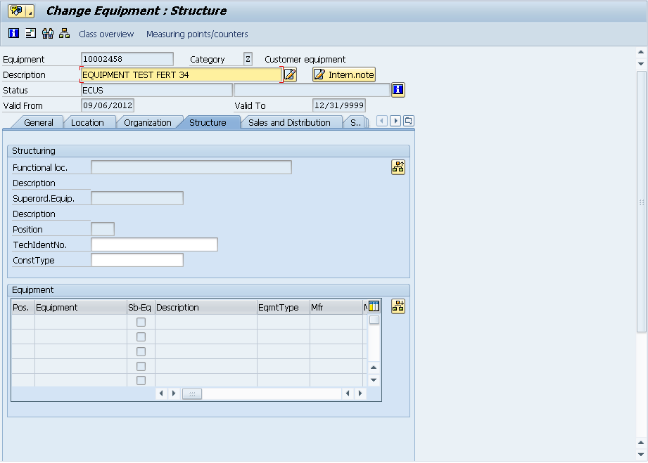Click the Intern.note button

pyautogui.click(x=344, y=74)
